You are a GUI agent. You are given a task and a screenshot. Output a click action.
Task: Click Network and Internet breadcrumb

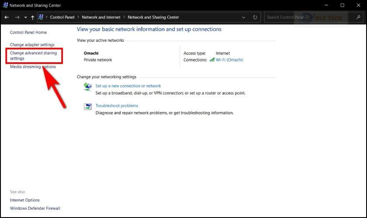(x=101, y=17)
